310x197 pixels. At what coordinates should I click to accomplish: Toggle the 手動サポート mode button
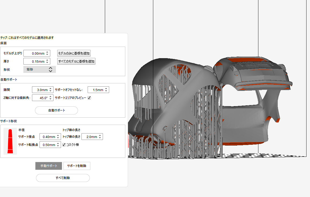pos(49,166)
